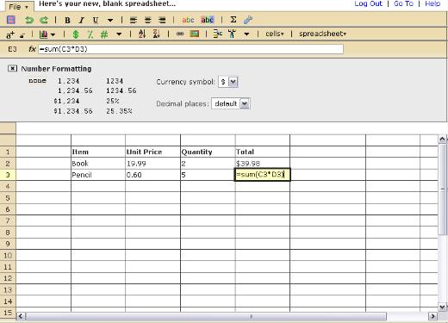Decrease font size with small a icon
This screenshot has width=448, height=323.
pos(22,35)
